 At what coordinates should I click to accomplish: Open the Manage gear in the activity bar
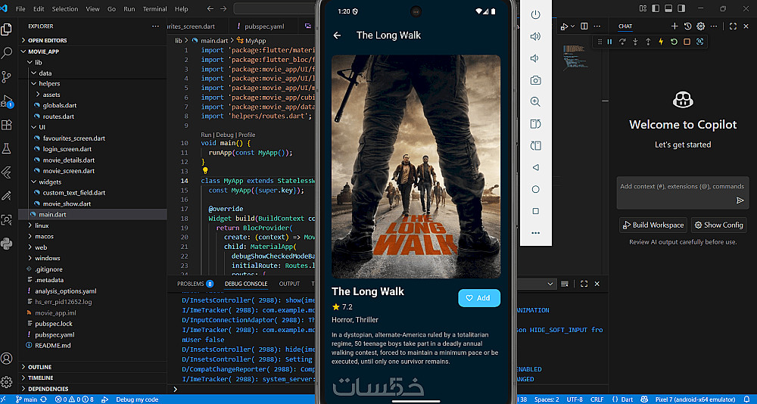(7, 382)
